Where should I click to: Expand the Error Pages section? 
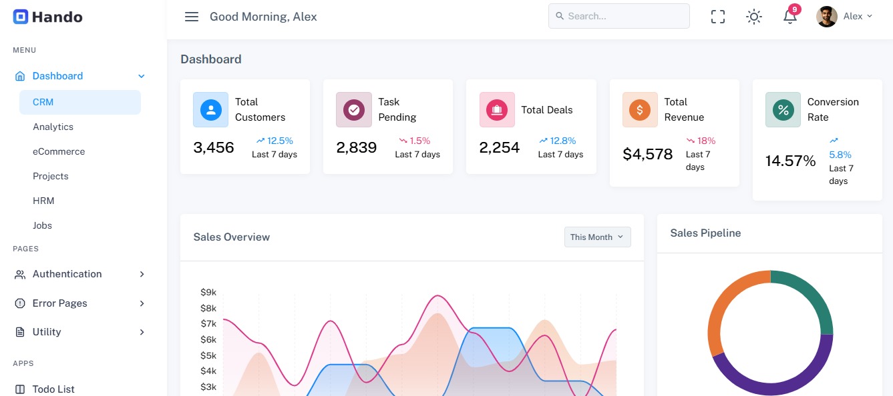click(x=60, y=303)
